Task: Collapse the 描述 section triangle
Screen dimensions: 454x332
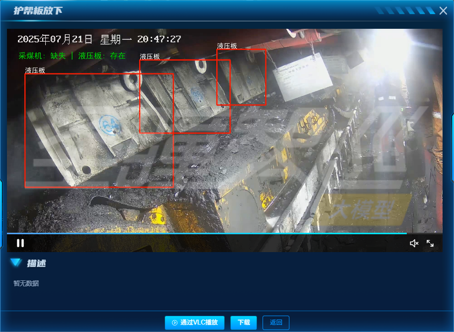Action: (x=16, y=263)
